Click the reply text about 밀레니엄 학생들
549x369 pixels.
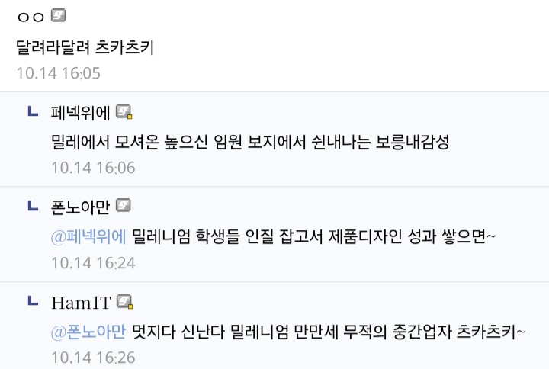313,236
